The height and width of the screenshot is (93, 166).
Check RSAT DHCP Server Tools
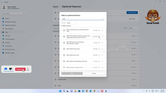click(x=99, y=49)
